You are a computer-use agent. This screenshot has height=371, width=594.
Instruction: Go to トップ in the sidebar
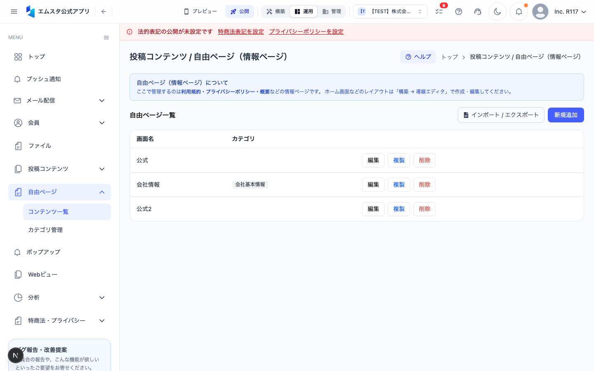59,57
